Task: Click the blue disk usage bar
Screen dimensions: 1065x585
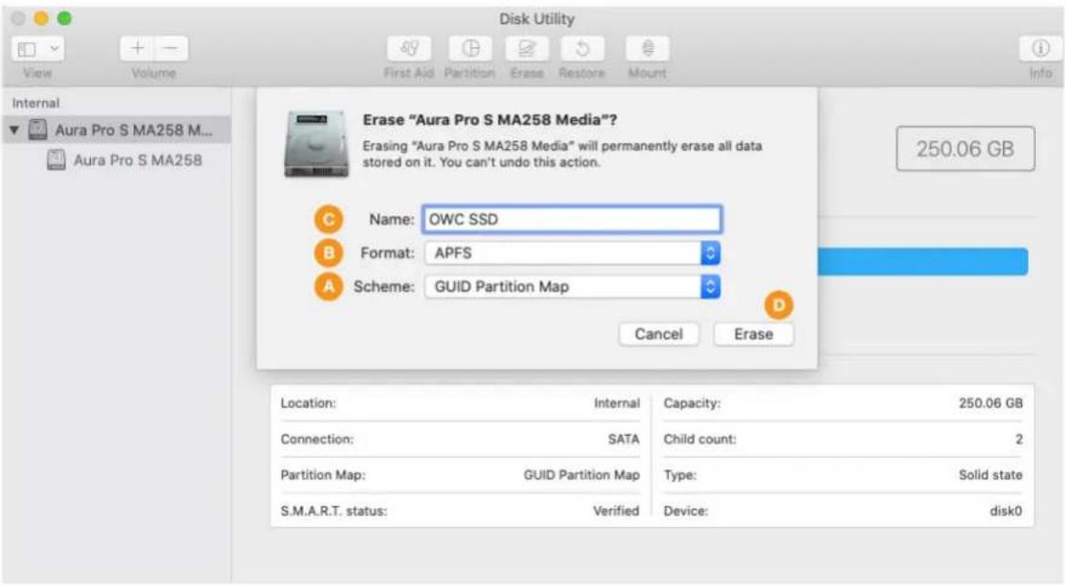Action: pos(922,261)
